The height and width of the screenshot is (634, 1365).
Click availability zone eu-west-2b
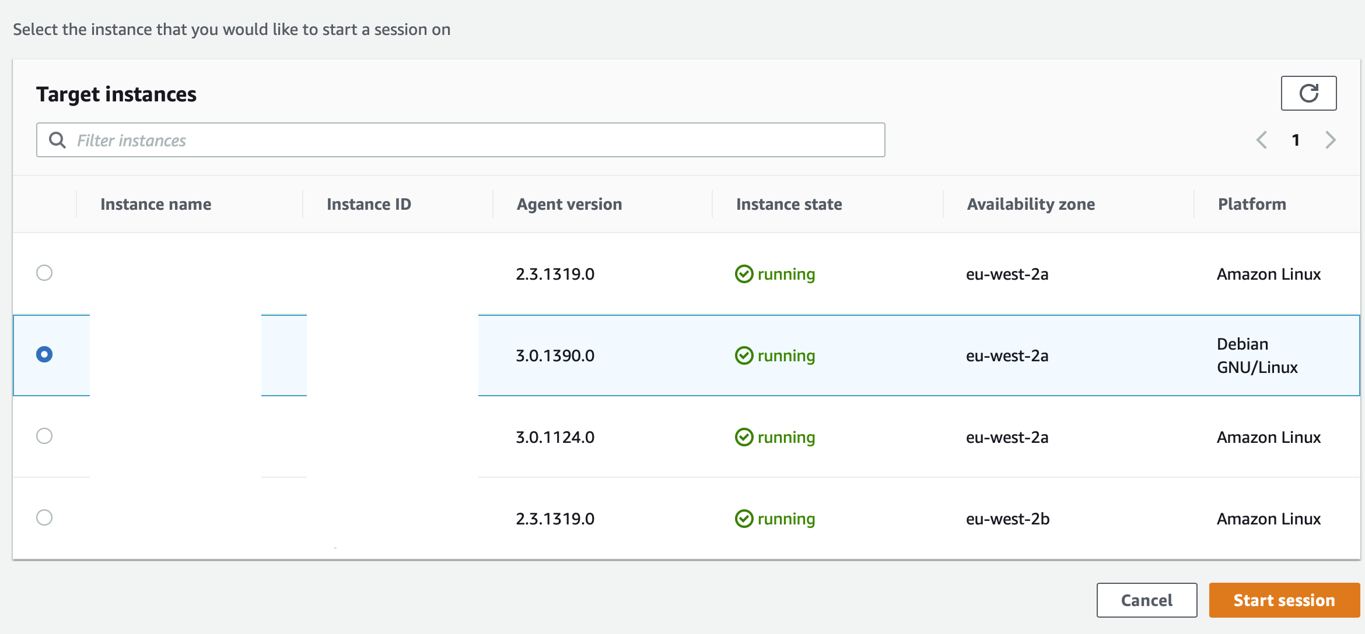[x=1007, y=519]
